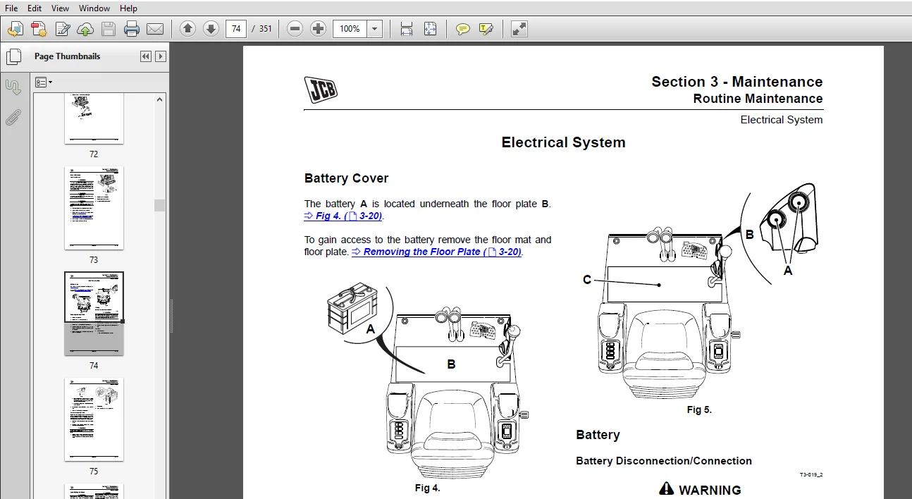Click the Open file toolbar icon

[x=16, y=29]
